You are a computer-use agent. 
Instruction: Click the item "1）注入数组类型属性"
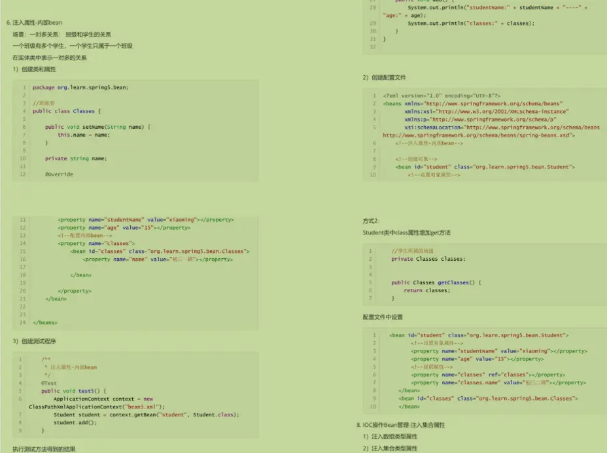[390, 437]
